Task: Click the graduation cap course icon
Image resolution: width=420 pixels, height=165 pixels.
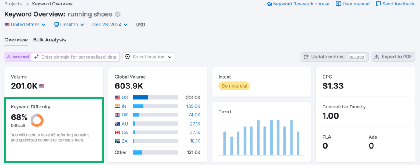Action: coord(270,4)
